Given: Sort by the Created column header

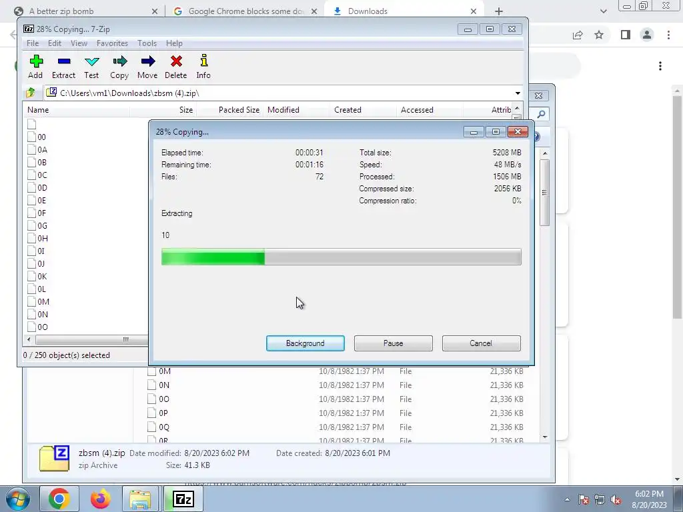Looking at the screenshot, I should 363,110.
